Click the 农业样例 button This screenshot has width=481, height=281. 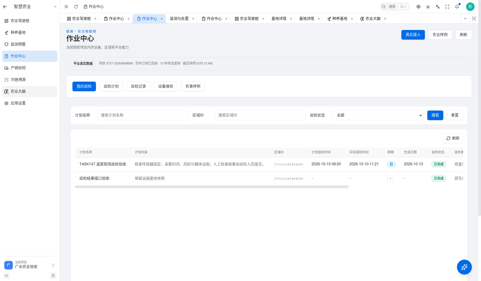click(440, 35)
